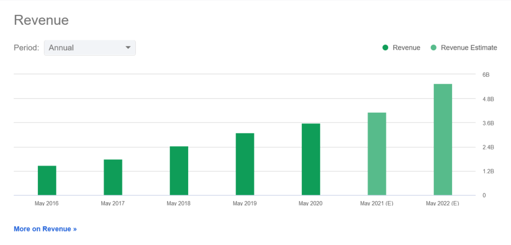
Task: Select the May 2016 revenue bar
Action: 47,180
